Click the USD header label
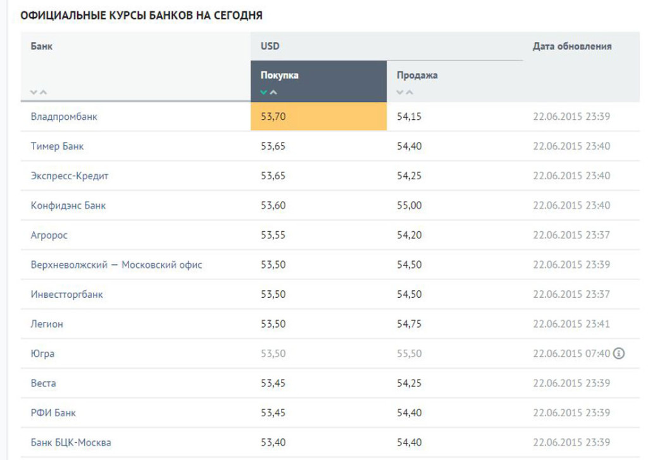The image size is (648, 460). [x=270, y=46]
